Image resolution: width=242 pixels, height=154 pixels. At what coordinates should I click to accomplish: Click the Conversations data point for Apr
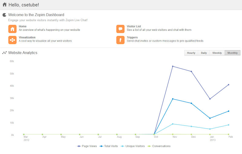tap(42, 134)
